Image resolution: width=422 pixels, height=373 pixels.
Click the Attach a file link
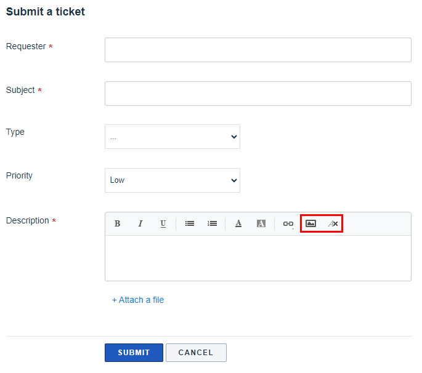point(138,300)
